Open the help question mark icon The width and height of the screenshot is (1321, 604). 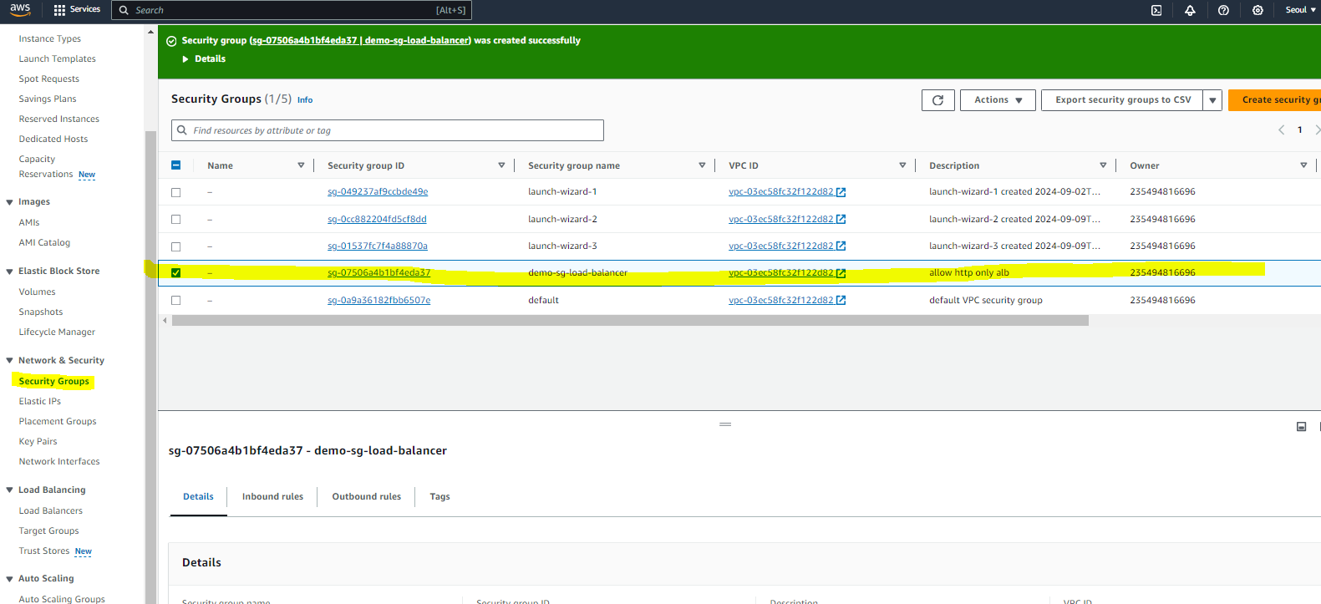tap(1223, 10)
